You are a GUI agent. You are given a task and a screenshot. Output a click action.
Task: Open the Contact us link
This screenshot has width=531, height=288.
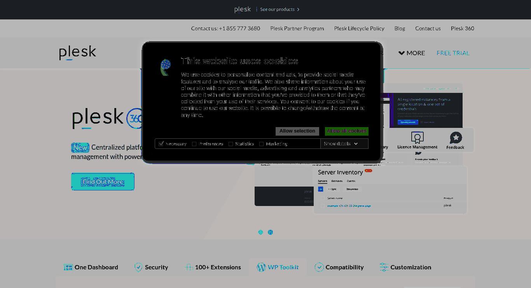tap(428, 28)
